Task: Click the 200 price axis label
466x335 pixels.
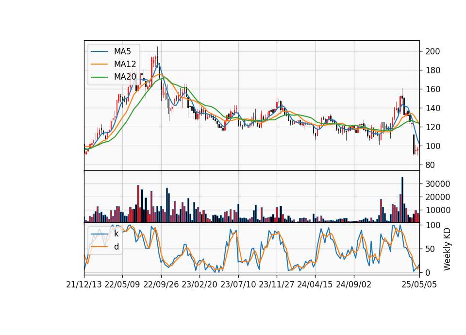Action: (433, 51)
